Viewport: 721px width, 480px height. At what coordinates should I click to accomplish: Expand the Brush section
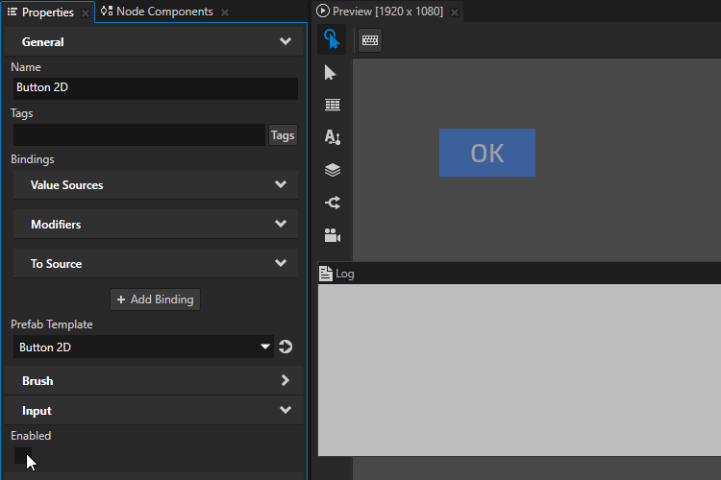[x=286, y=380]
